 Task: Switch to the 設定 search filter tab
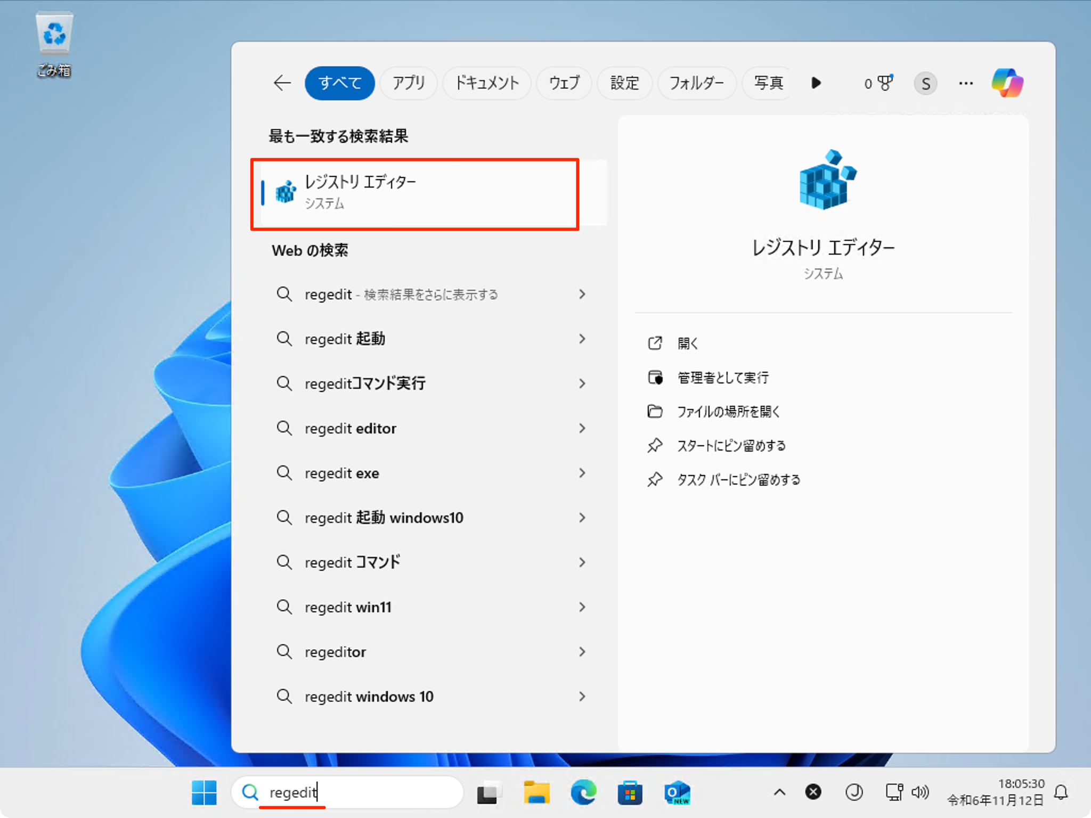pos(624,83)
